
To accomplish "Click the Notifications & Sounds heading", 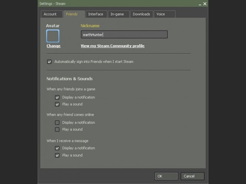I will click(x=70, y=79).
